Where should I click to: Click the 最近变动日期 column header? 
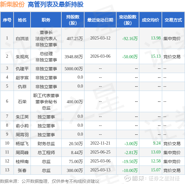coord(100,20)
